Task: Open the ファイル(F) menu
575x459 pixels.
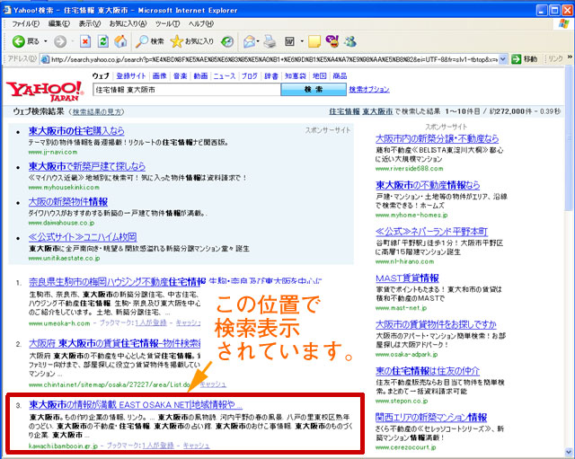Action: tap(25, 24)
